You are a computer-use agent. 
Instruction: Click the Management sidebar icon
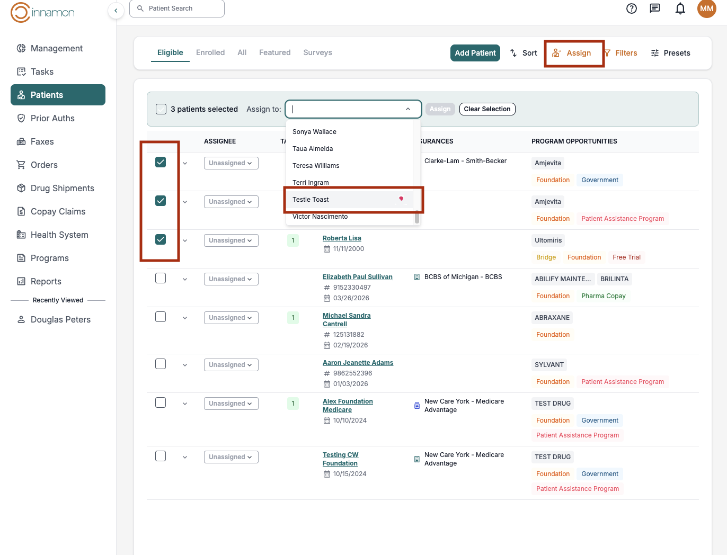tap(21, 48)
